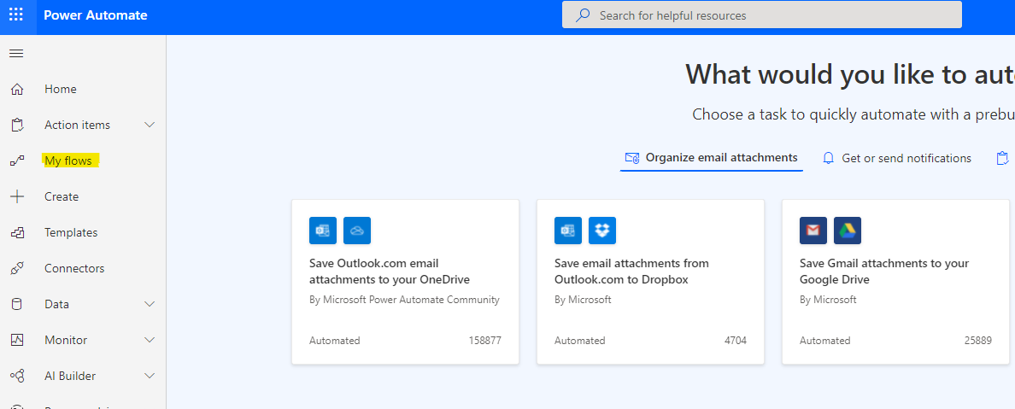Click the Gmail icon

tap(813, 231)
